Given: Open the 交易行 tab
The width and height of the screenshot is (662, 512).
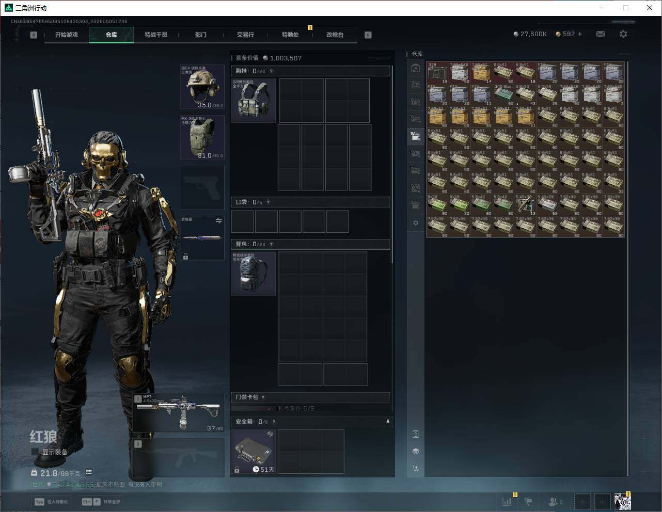Looking at the screenshot, I should pos(245,35).
